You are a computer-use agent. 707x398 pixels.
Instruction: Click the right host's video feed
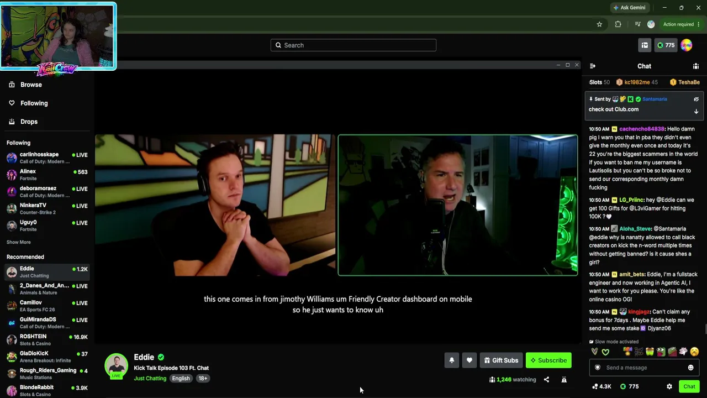click(458, 205)
